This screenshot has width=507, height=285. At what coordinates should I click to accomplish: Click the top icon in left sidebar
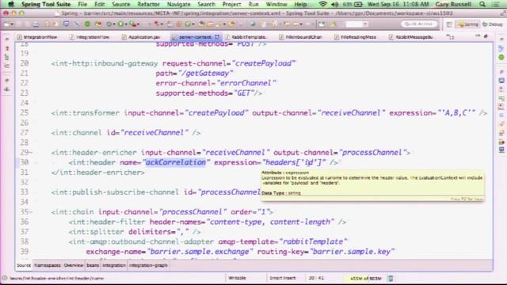pos(7,39)
